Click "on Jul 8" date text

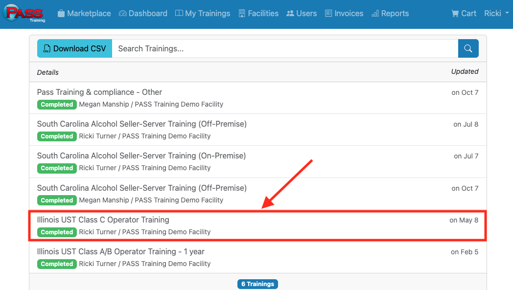pos(466,124)
